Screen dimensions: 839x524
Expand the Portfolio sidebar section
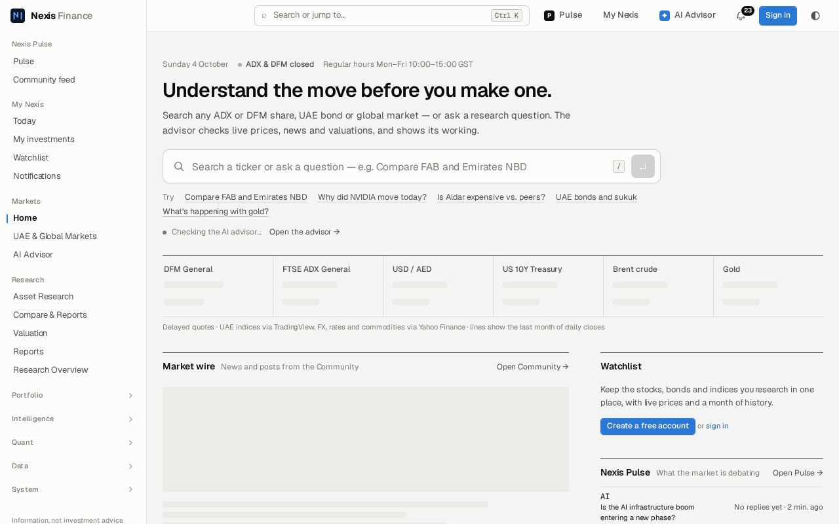(x=73, y=396)
